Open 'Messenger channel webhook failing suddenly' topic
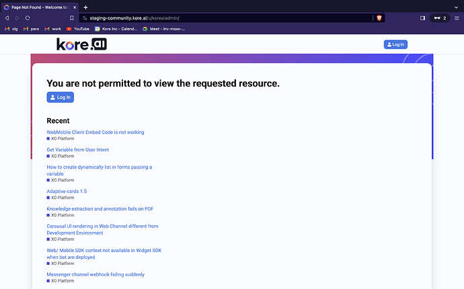Viewport: 464px width, 289px height. 95,274
